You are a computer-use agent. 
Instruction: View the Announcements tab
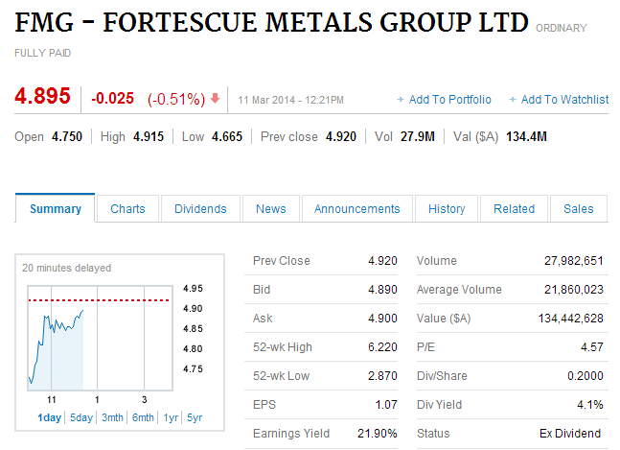[356, 209]
